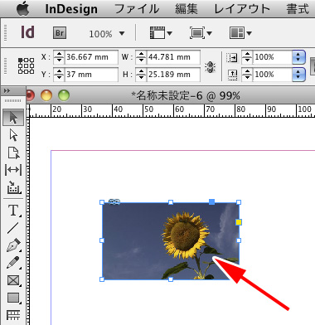Click the H height field

(x=173, y=75)
